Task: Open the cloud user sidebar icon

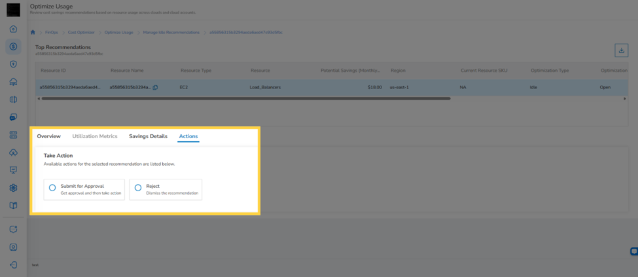Action: click(14, 153)
